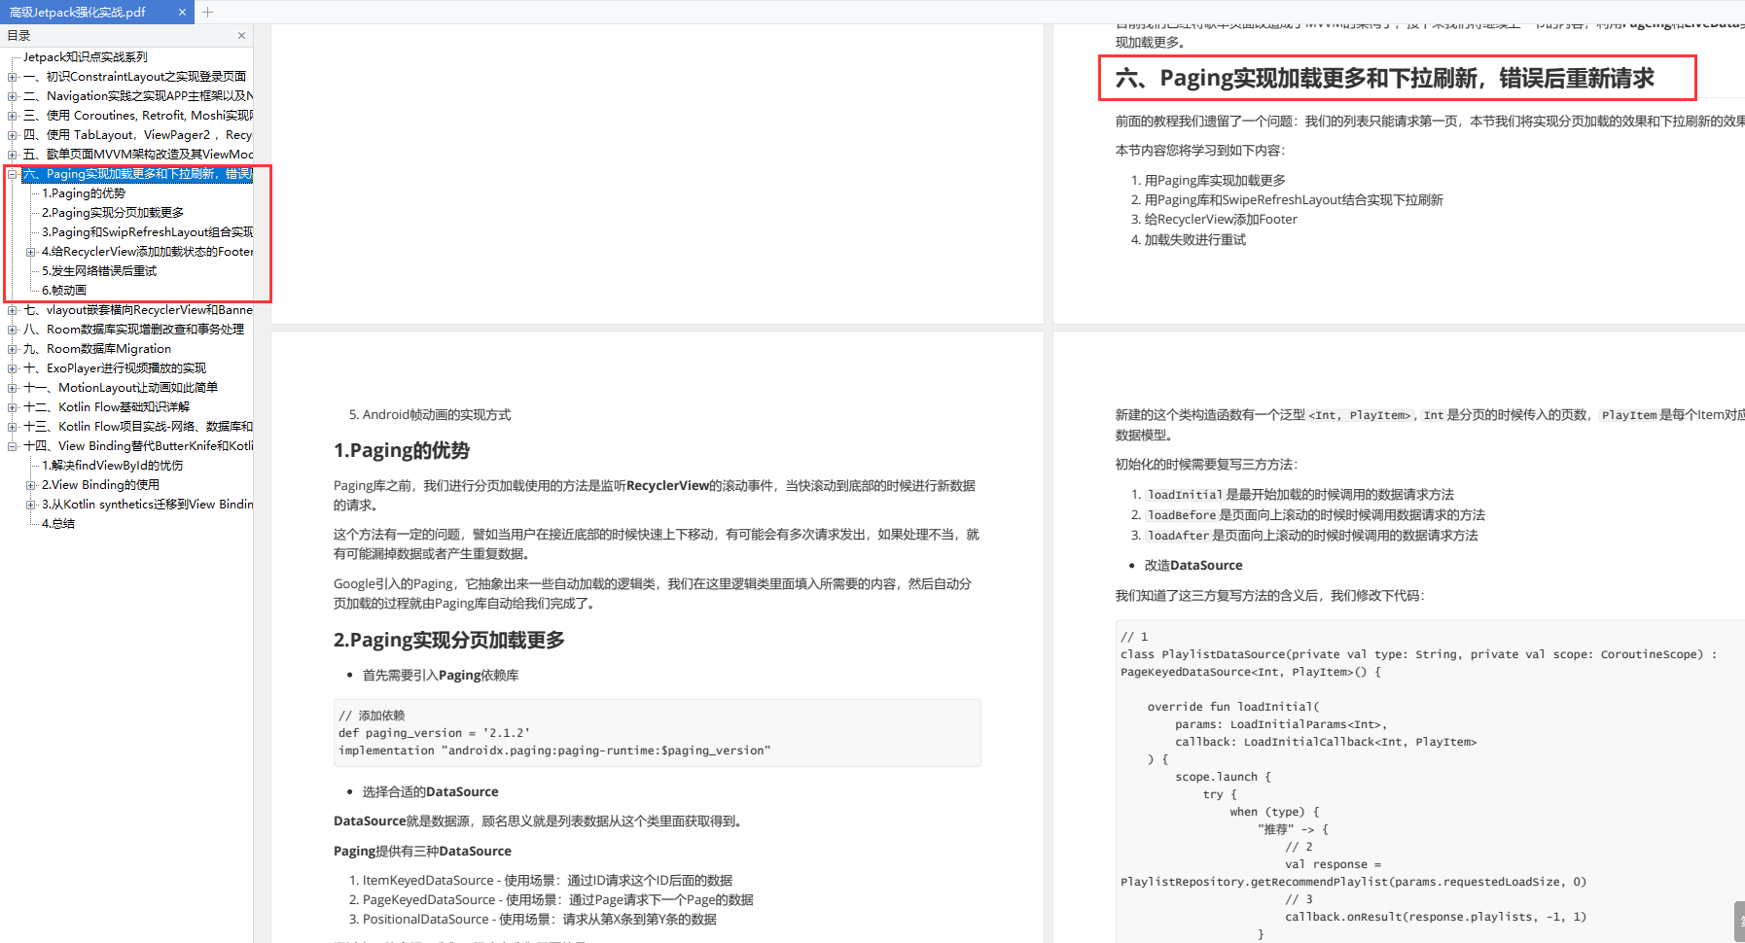Expand chapter 二、Navigation实践之实现APP主框架
The height and width of the screenshot is (943, 1745).
14,95
